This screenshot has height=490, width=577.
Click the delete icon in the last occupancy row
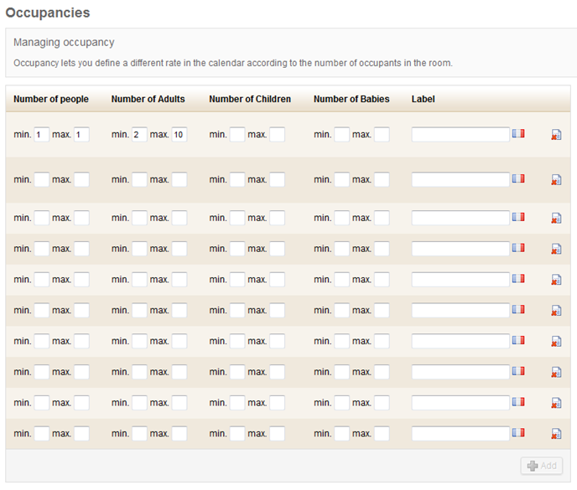(556, 434)
